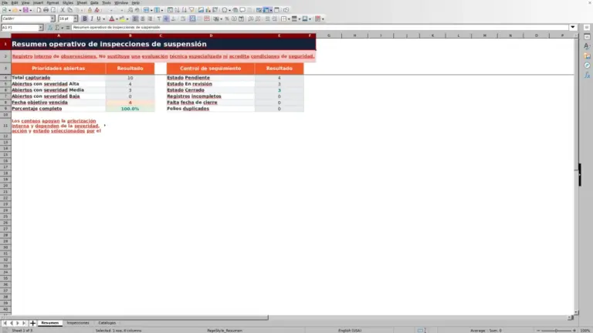This screenshot has height=333, width=593.
Task: Click the Print icon in the toolbar
Action: click(46, 10)
